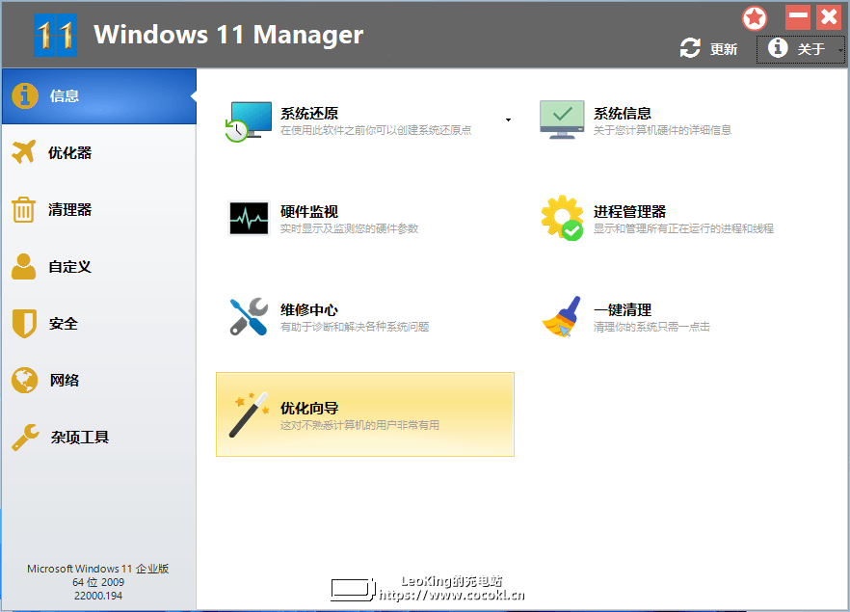This screenshot has width=850, height=612.
Task: Click the Windows 11 Manager title text
Action: coord(228,35)
